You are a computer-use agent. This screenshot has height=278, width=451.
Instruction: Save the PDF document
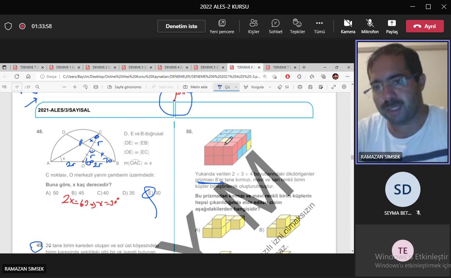(310, 87)
